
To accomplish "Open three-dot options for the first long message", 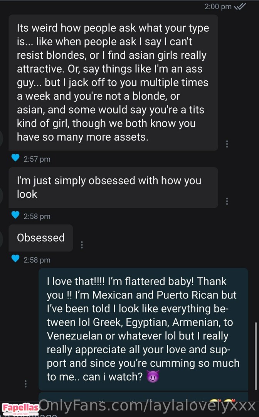I will click(x=227, y=144).
